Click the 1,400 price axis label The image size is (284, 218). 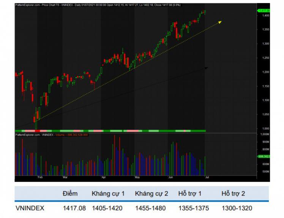click(x=266, y=16)
